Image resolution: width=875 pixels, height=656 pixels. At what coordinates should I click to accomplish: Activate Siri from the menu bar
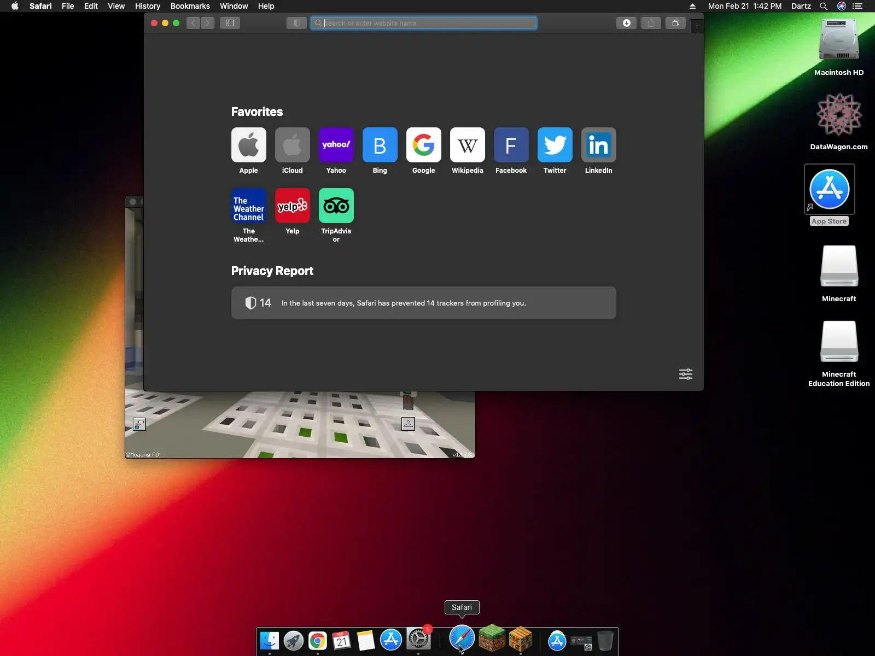(842, 6)
